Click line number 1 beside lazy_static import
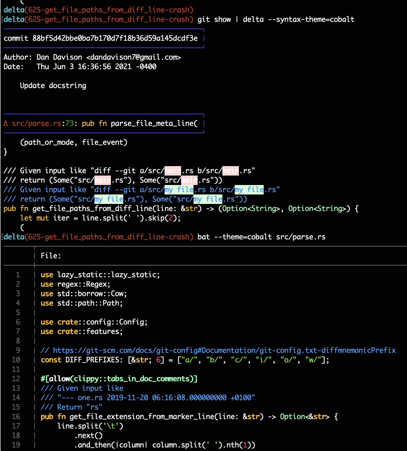 (x=18, y=275)
